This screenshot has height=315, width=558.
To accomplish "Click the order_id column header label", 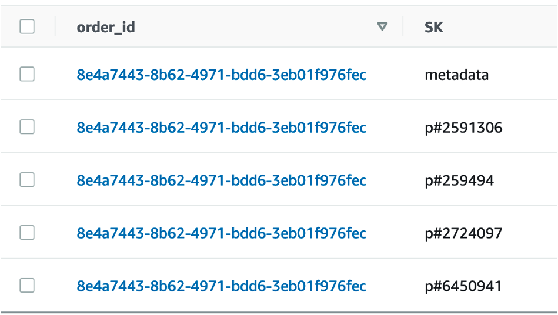I will click(x=106, y=27).
